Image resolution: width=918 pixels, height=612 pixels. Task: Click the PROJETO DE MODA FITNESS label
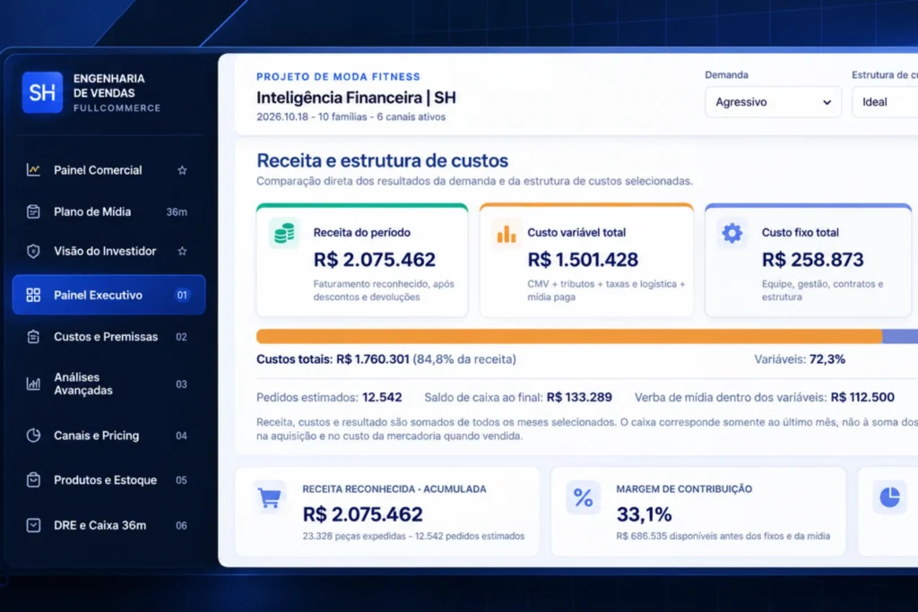click(x=338, y=77)
